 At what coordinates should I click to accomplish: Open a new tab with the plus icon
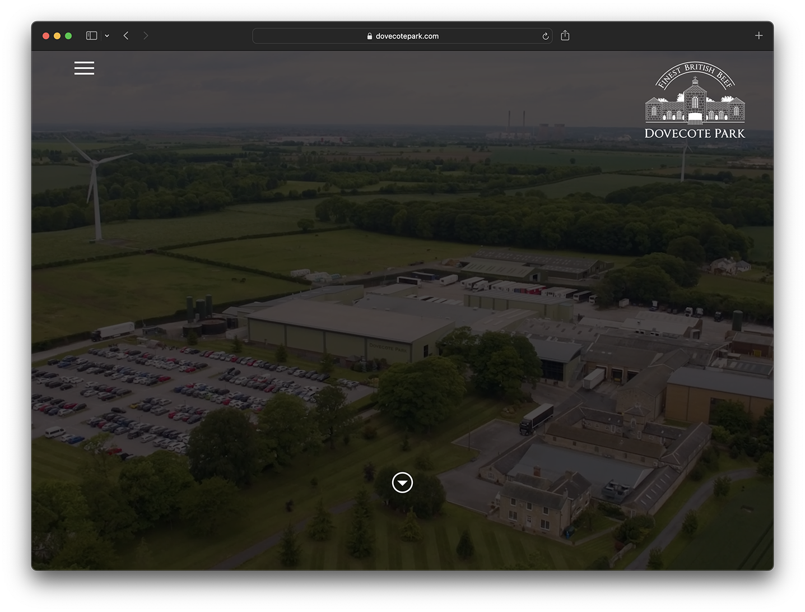[759, 35]
